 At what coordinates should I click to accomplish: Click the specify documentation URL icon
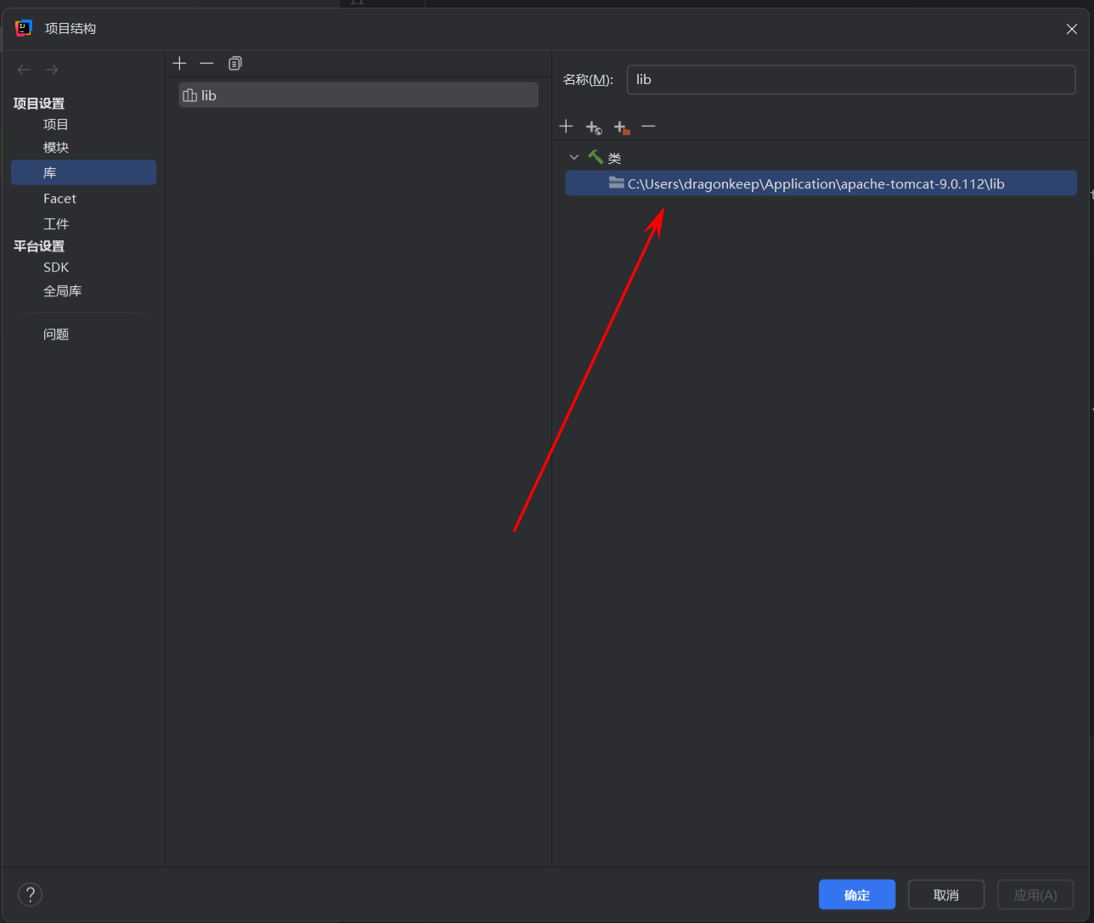coord(594,127)
